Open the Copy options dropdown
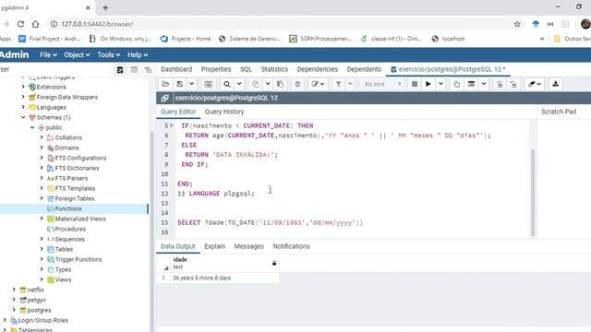591x332 pixels. click(268, 84)
